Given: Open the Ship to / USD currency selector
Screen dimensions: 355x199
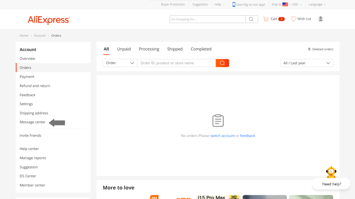Looking at the screenshot, I should coord(287,4).
